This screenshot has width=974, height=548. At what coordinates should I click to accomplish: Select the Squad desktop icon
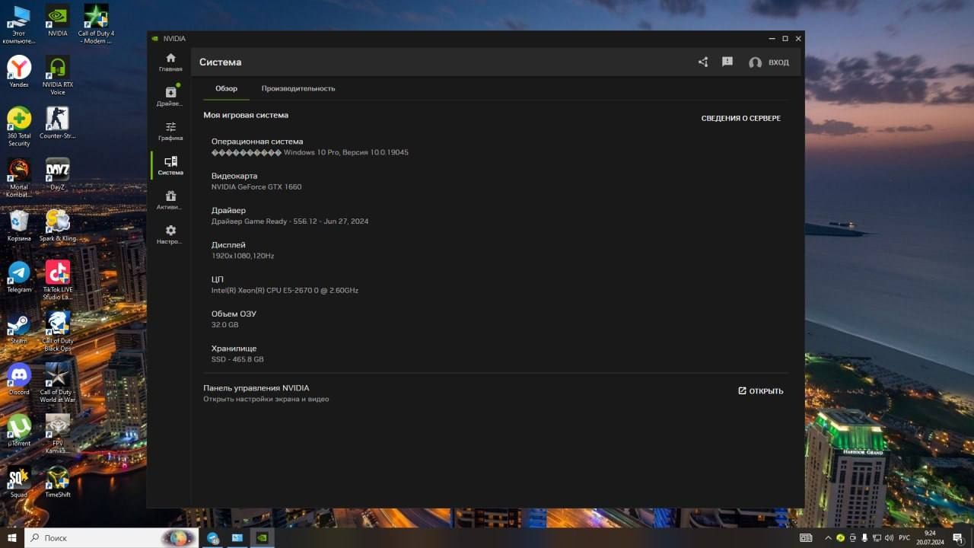point(19,482)
